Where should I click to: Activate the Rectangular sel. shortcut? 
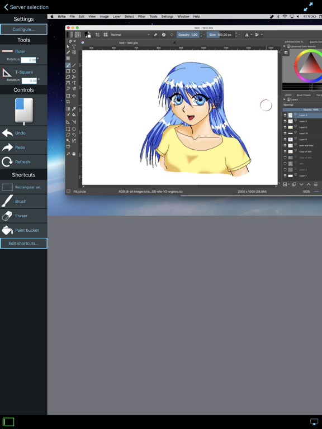point(23,187)
